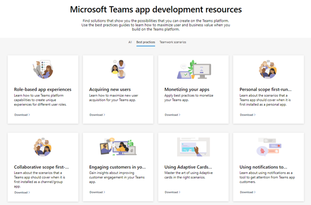Open the Personal scope first-run title
Image resolution: width=311 pixels, height=205 pixels.
[x=265, y=89]
